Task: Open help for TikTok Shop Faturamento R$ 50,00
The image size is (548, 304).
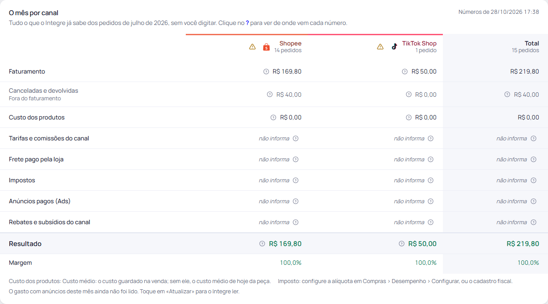Action: click(x=405, y=72)
